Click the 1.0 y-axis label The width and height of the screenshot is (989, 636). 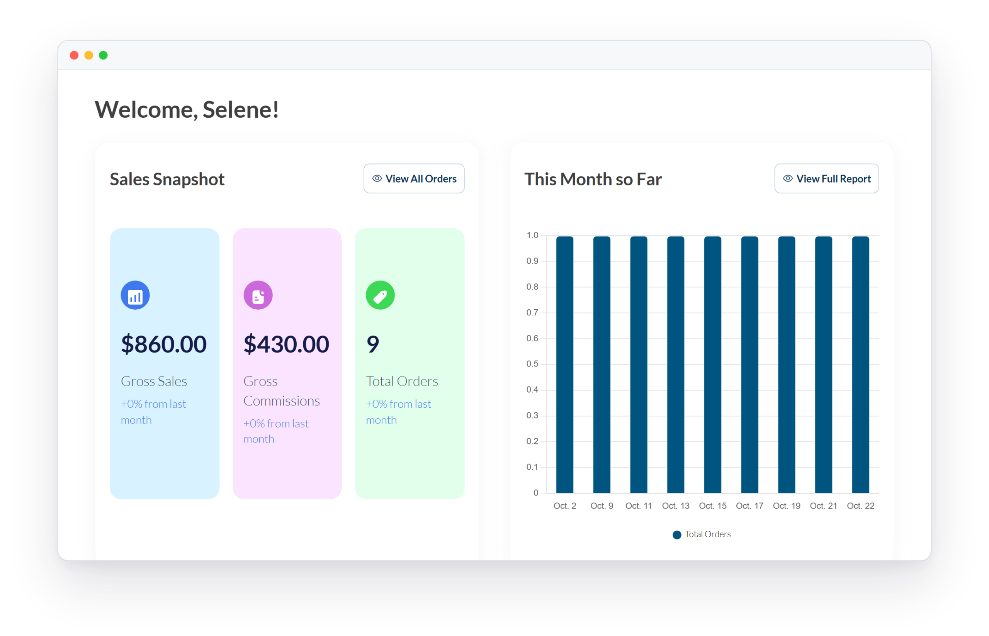(x=532, y=236)
